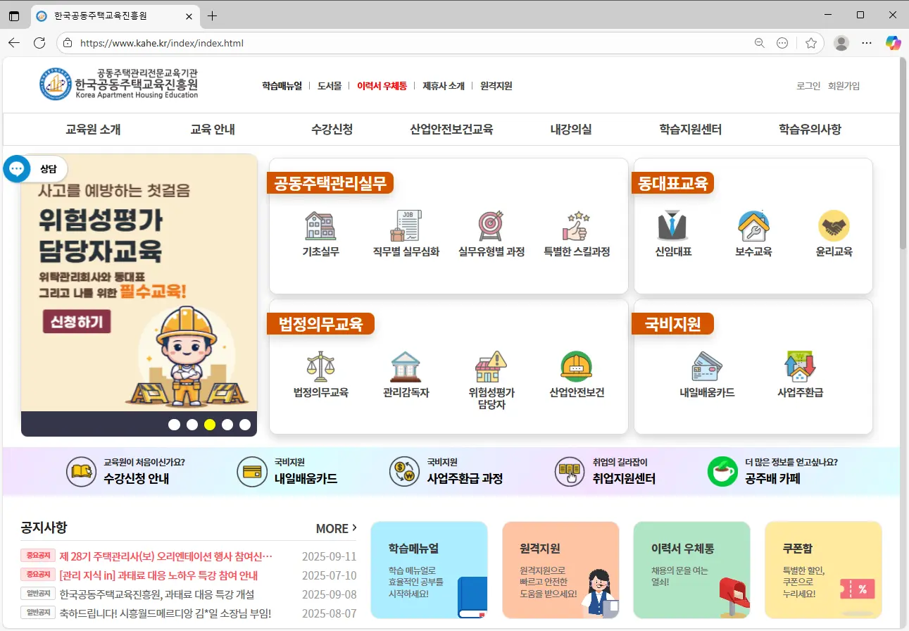
Task: Open the 신임대표 suit icon
Action: point(674,225)
